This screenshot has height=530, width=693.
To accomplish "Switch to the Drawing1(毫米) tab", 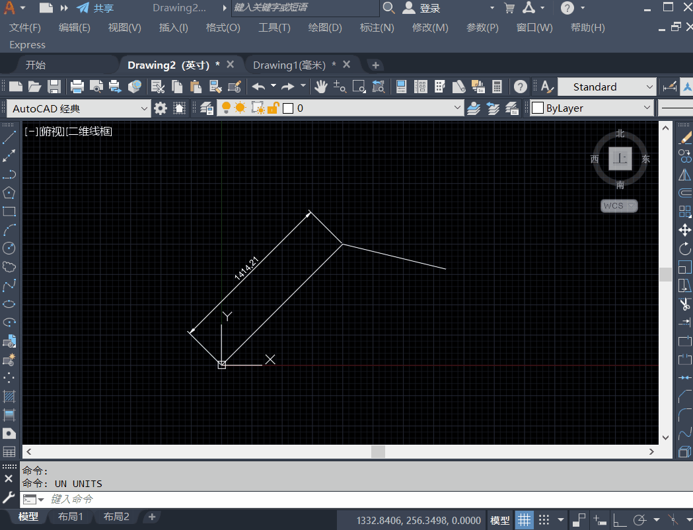I will [x=289, y=65].
